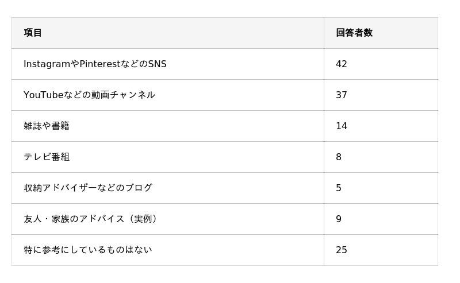Click the 友人・家族のアドバイス（実例） label
The image size is (460, 283).
click(x=92, y=219)
